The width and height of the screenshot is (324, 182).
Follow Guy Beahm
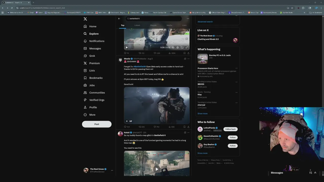point(233,146)
